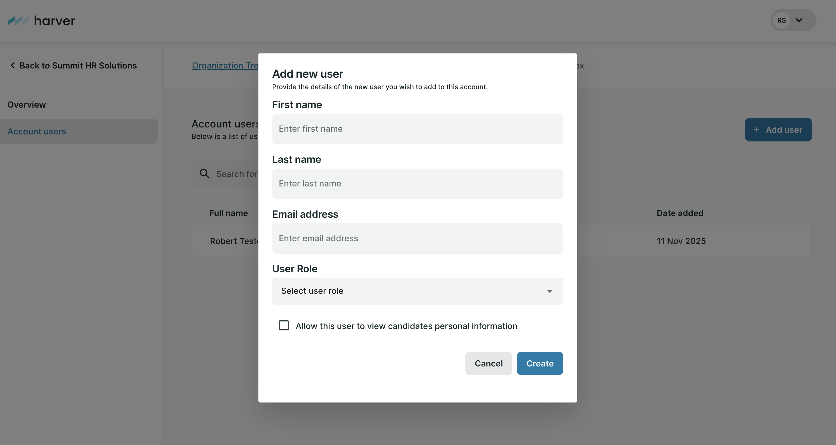The image size is (836, 445).
Task: Expand the profile menu chevron
Action: click(x=799, y=20)
